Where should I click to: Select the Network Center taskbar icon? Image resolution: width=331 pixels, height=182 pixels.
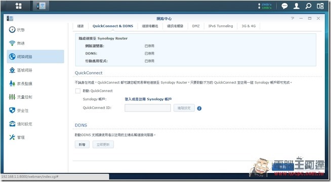41,6
